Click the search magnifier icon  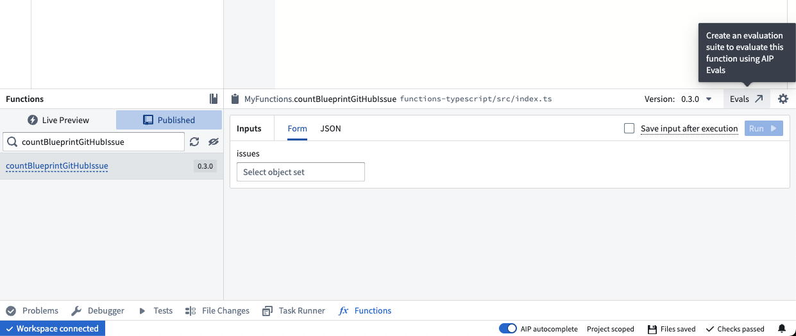pos(12,142)
